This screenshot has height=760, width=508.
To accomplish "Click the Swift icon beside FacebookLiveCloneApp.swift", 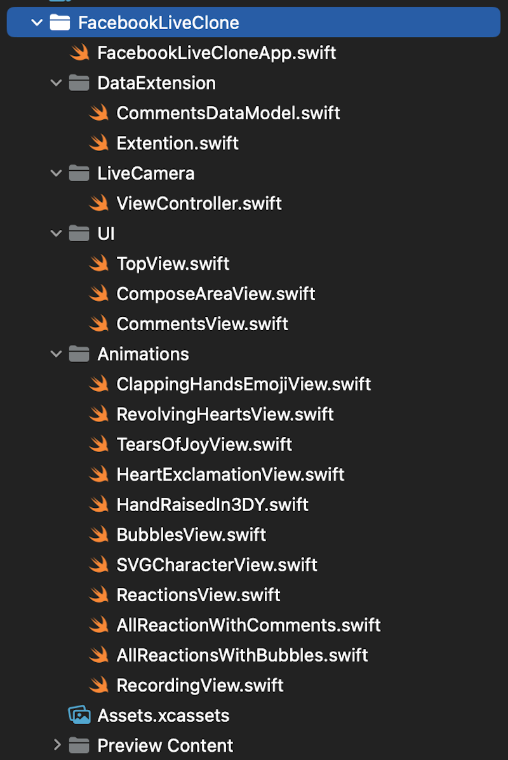I will pos(79,53).
